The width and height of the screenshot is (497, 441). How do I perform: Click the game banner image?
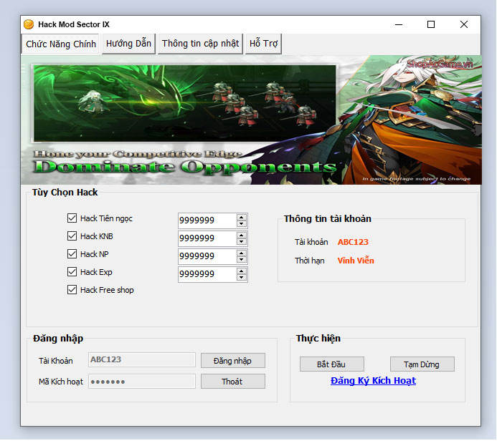pyautogui.click(x=251, y=120)
